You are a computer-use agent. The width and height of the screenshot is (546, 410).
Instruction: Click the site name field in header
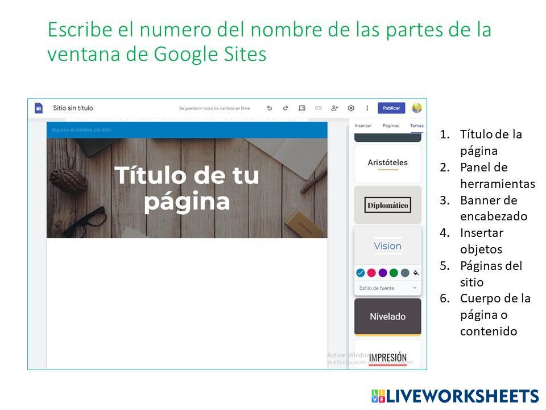click(82, 130)
